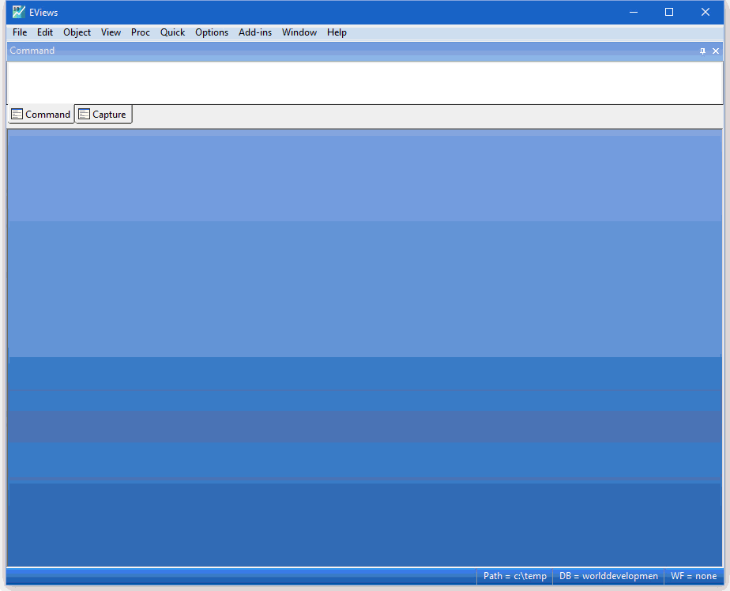Minimize the EViews window
The image size is (730, 591).
(x=633, y=12)
